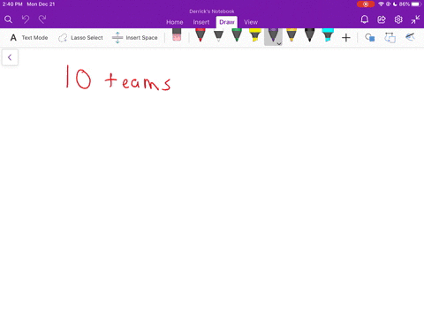Open the View tab
The width and height of the screenshot is (424, 318).
point(251,22)
